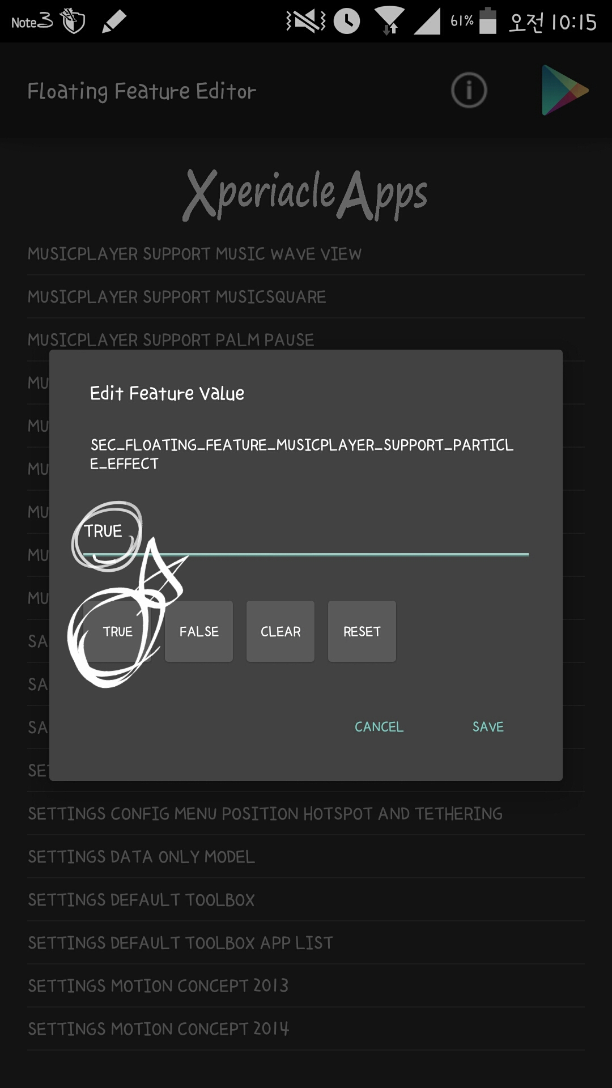This screenshot has width=612, height=1088.
Task: Open SETTINGS MOTION CONCEPT 2014 item
Action: [159, 1029]
